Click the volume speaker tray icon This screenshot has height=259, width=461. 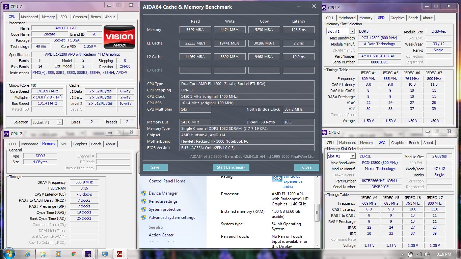point(426,254)
